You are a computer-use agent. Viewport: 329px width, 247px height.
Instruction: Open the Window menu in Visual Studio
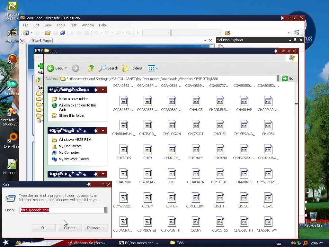88,25
